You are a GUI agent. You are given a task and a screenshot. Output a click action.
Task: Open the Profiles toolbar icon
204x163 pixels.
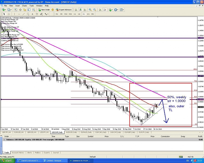[9, 10]
